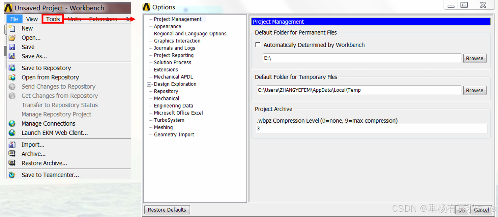Click the temporary files folder path field
This screenshot has width=498, height=217.
click(359, 90)
